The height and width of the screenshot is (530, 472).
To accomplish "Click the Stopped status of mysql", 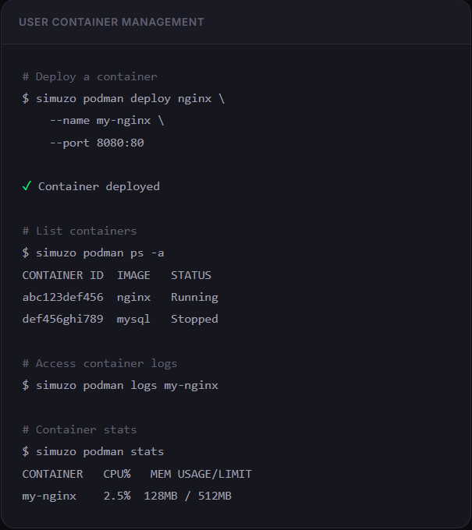I will (x=194, y=320).
